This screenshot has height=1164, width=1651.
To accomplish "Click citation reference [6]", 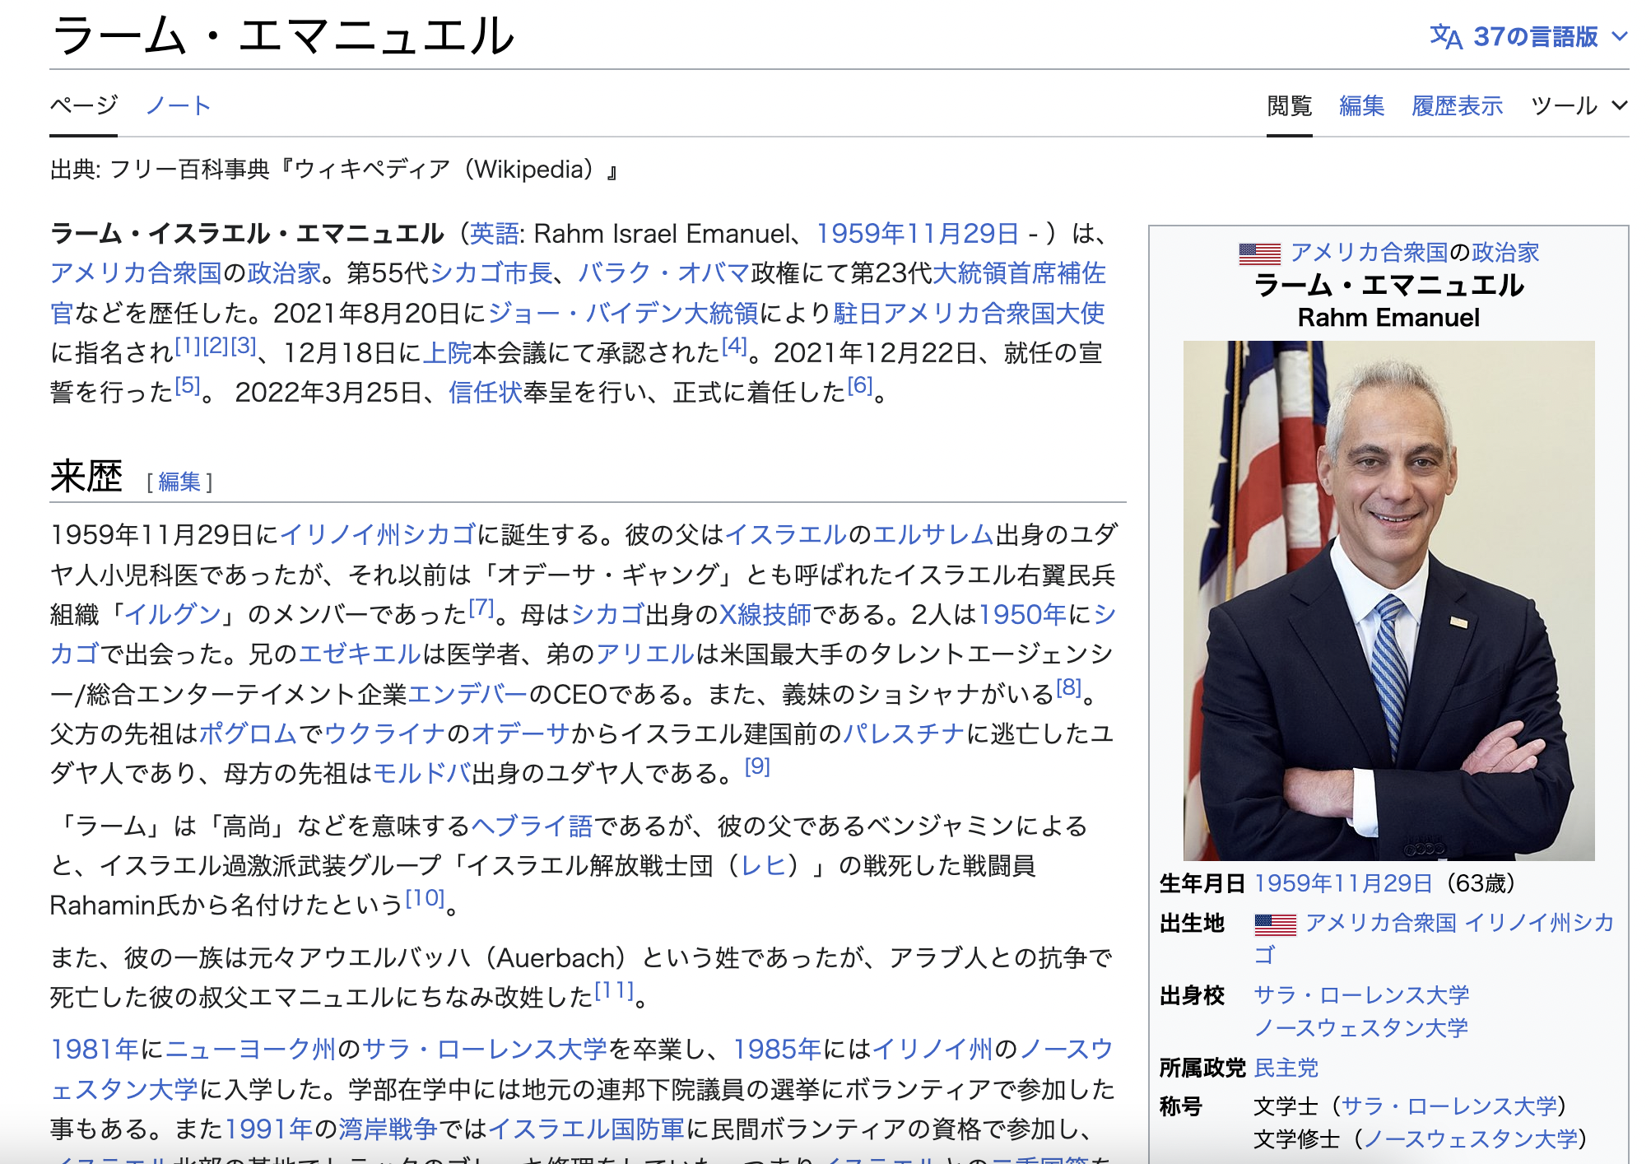I will (860, 385).
